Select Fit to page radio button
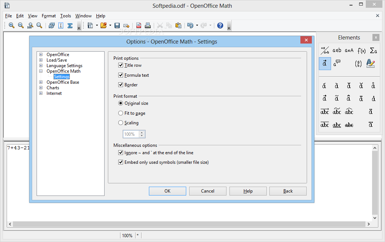 tap(120, 113)
